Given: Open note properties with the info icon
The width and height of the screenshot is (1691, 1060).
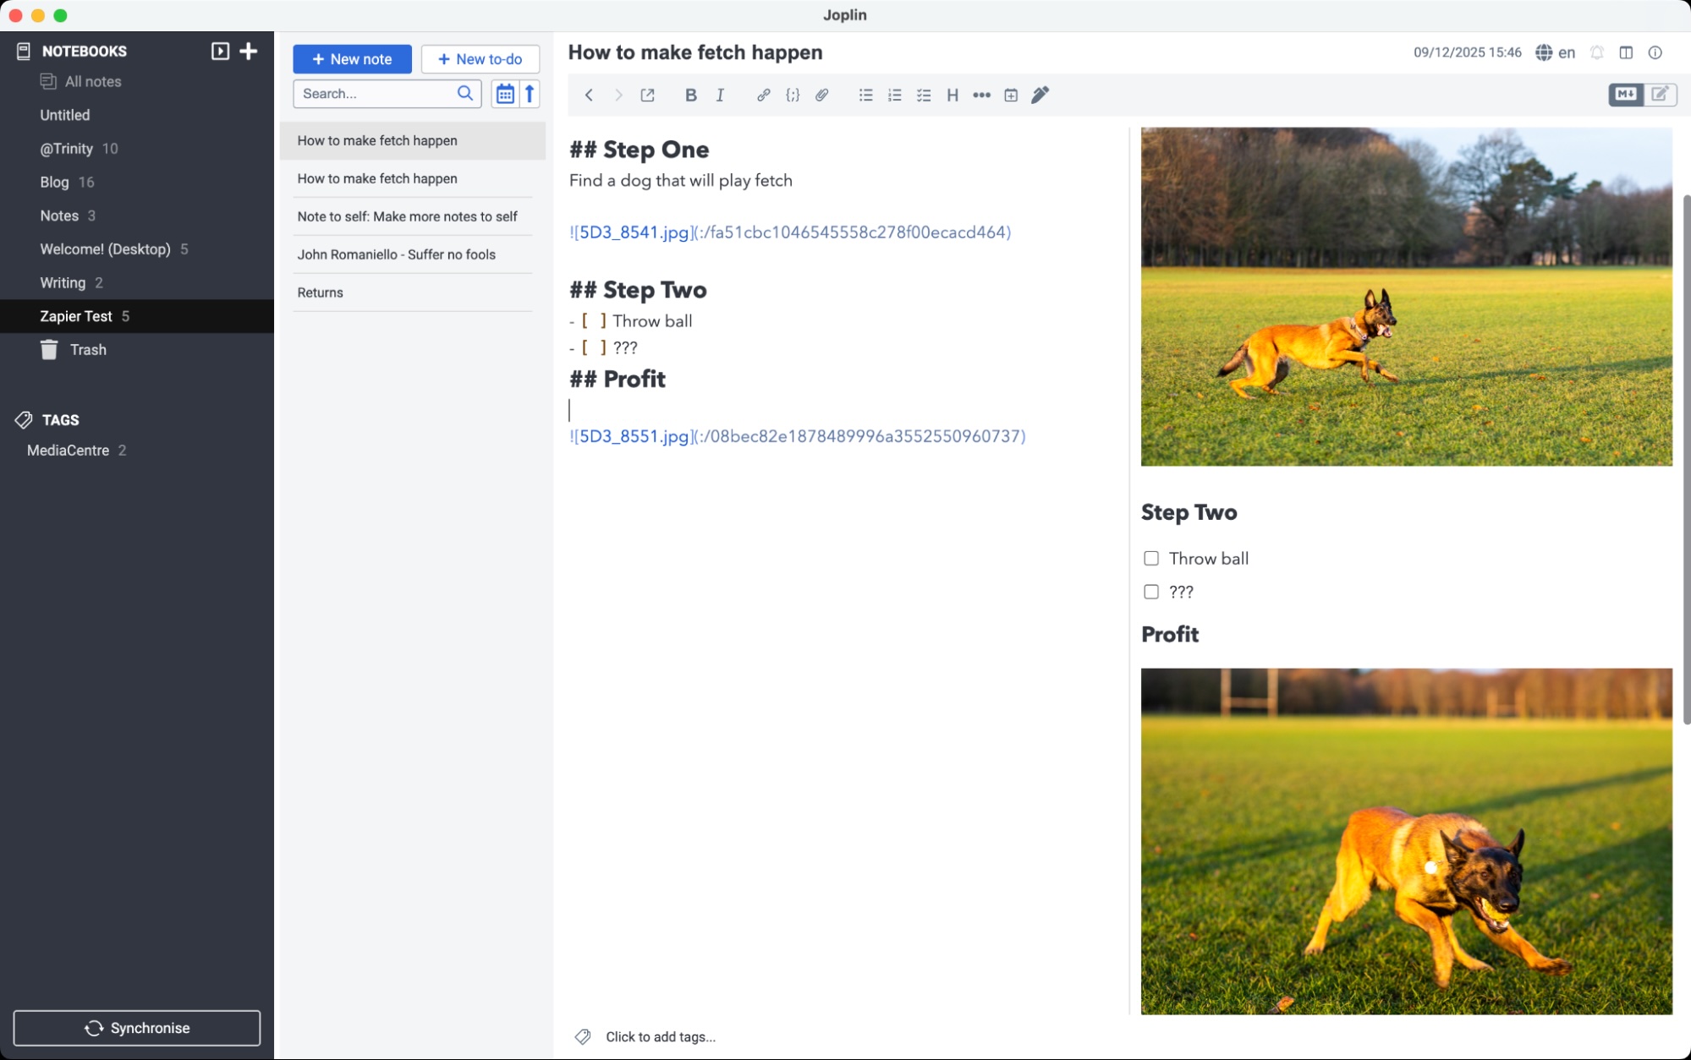Looking at the screenshot, I should pos(1655,52).
